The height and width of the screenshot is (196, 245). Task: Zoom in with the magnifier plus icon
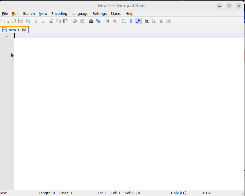[107, 21]
